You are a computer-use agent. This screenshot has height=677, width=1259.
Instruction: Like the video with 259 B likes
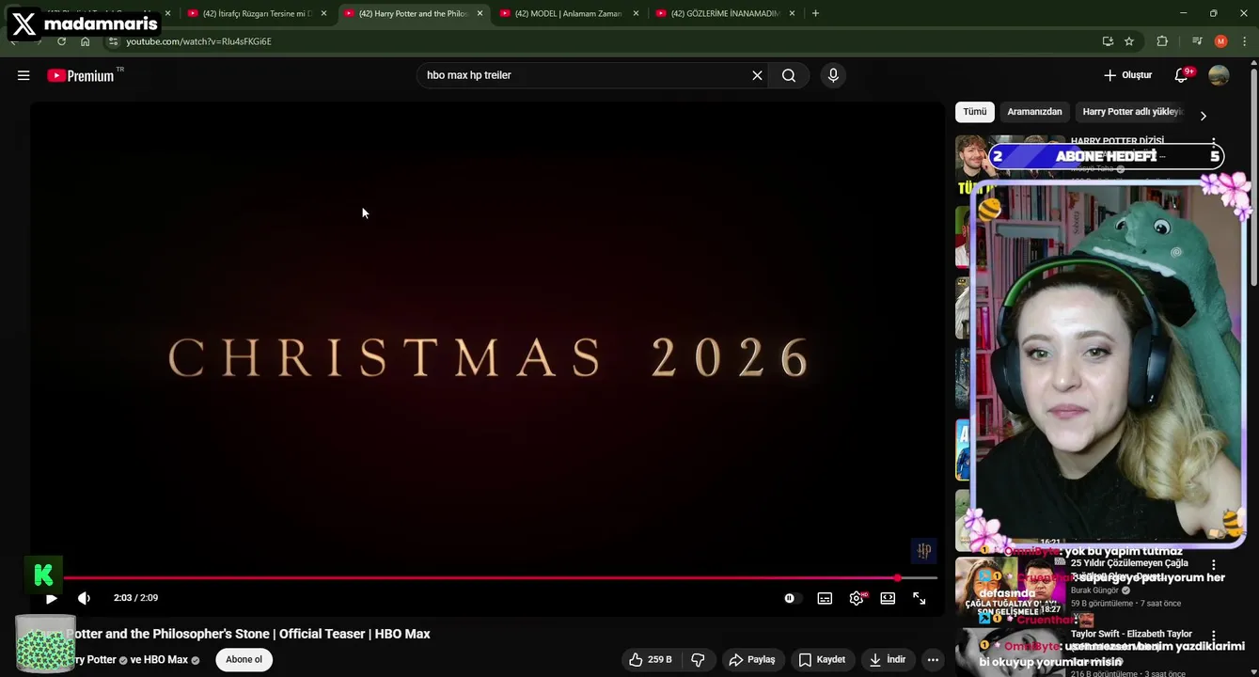[x=651, y=659]
